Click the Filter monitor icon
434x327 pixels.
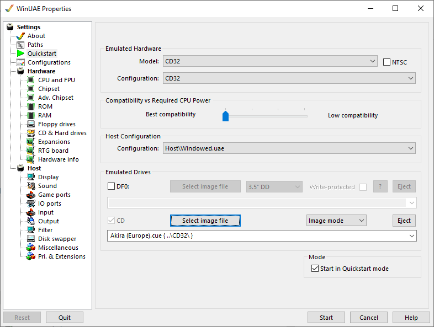click(31, 230)
